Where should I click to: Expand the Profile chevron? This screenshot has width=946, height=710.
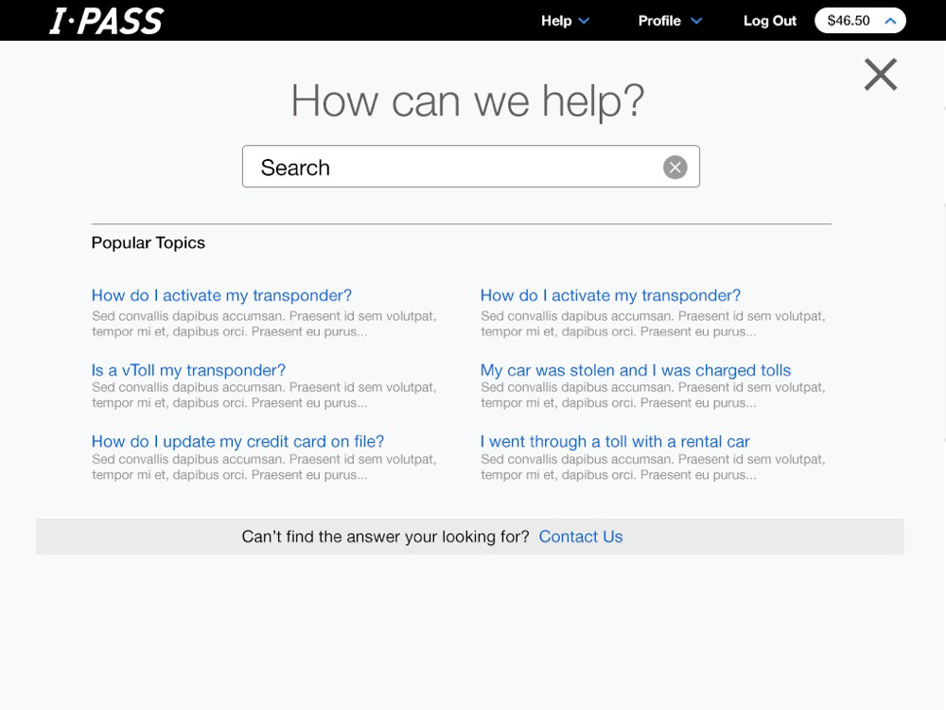point(696,21)
